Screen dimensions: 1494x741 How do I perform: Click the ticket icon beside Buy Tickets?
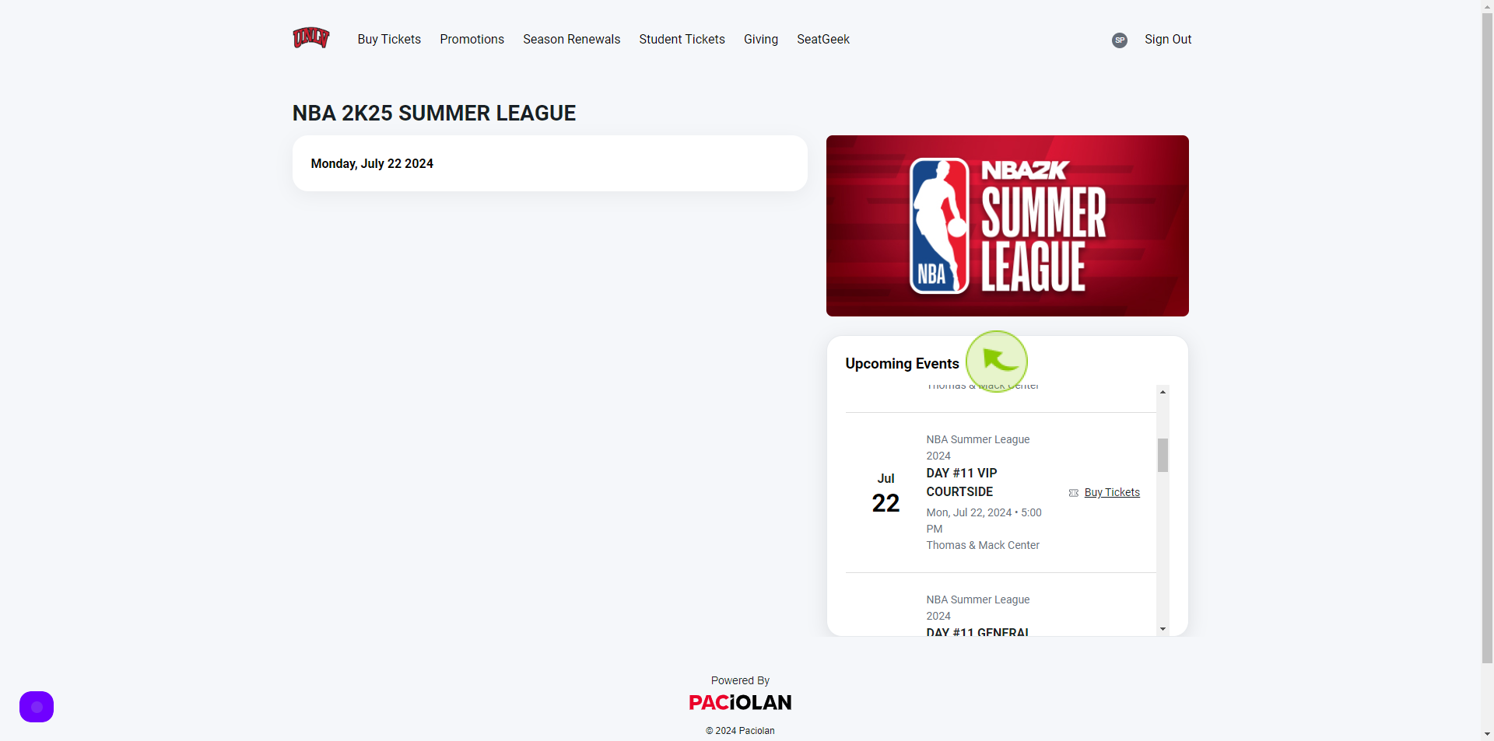pos(1074,493)
